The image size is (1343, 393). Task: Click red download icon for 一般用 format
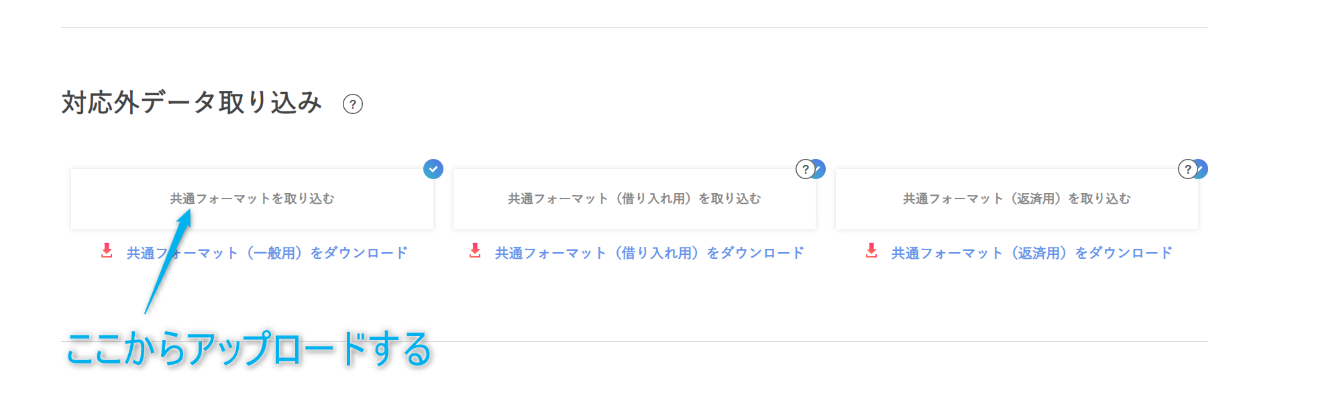coord(107,251)
